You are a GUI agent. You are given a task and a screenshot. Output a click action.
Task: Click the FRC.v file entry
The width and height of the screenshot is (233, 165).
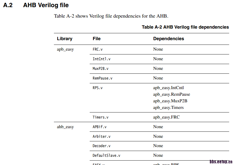[98, 50]
